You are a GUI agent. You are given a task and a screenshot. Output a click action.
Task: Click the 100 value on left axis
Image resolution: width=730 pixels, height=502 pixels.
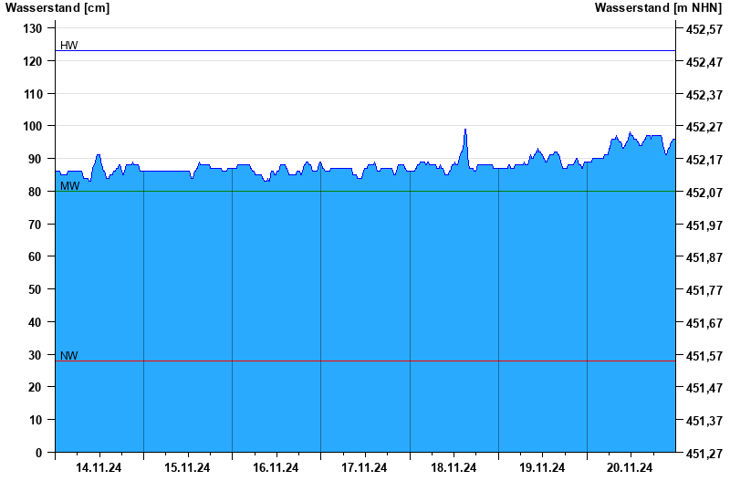32,127
